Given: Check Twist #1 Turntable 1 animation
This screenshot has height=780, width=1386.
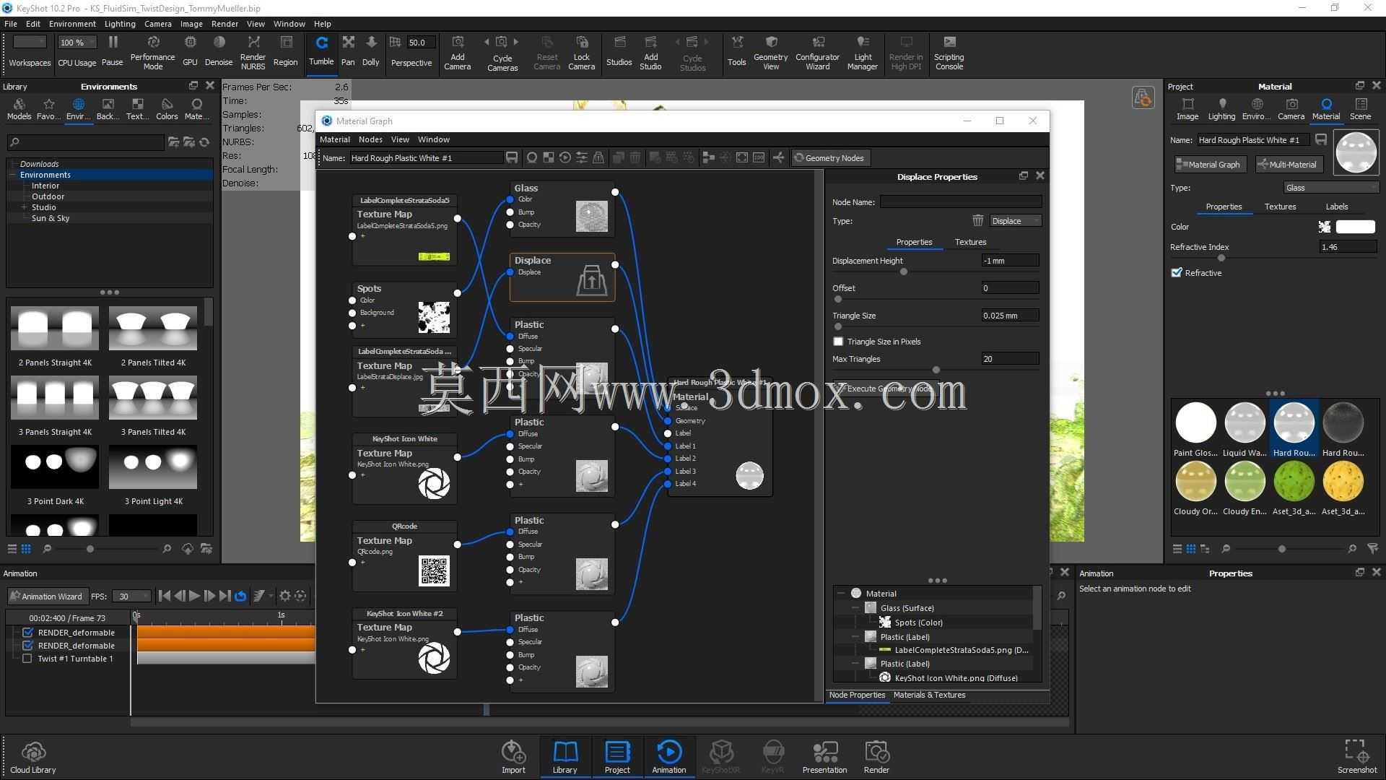Looking at the screenshot, I should [27, 658].
